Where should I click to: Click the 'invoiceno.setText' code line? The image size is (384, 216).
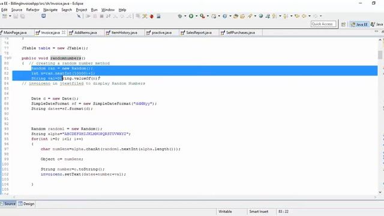(83, 175)
